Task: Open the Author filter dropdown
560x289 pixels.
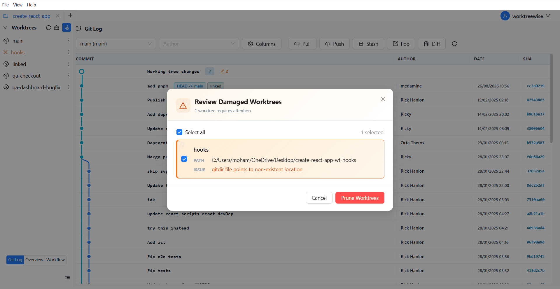Action: pyautogui.click(x=199, y=44)
